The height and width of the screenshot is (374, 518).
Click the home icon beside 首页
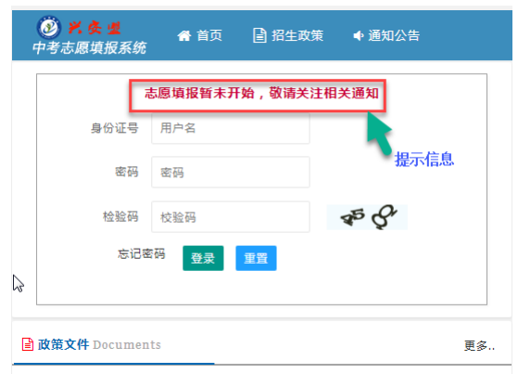[184, 35]
